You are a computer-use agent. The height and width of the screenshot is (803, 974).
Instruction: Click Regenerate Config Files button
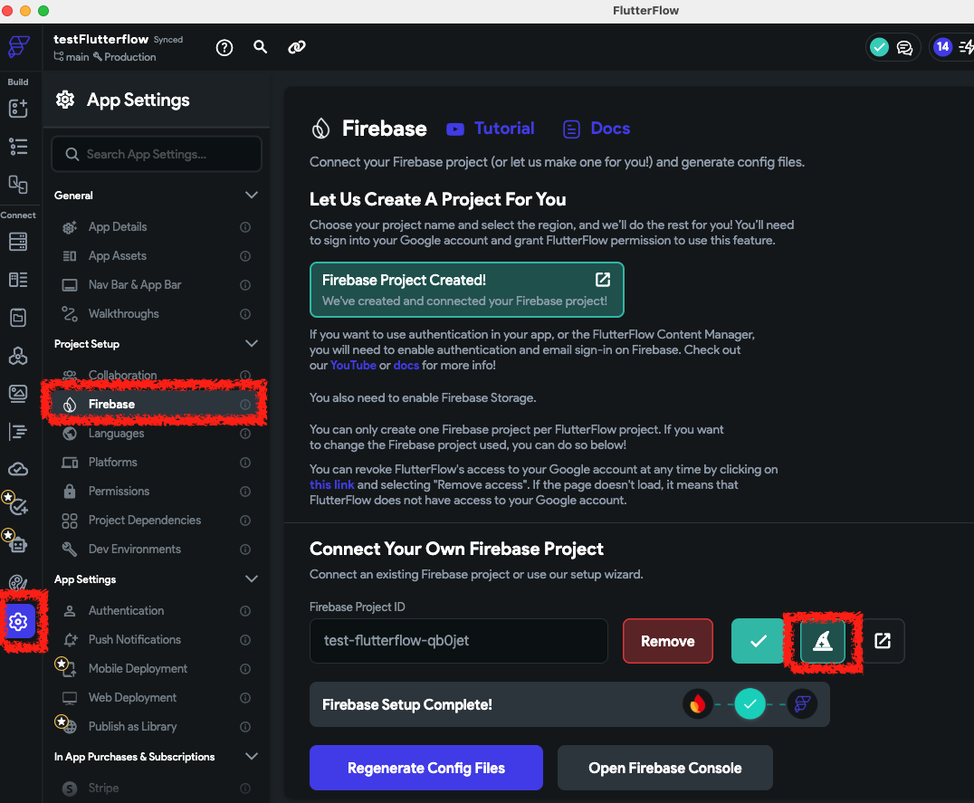pos(426,768)
